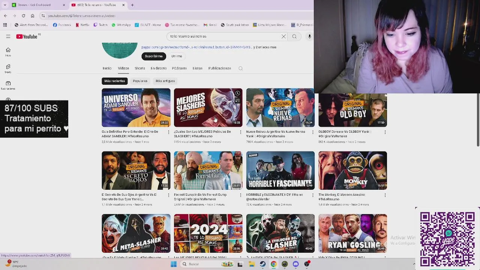Click the Suscribirme button

pos(154,56)
